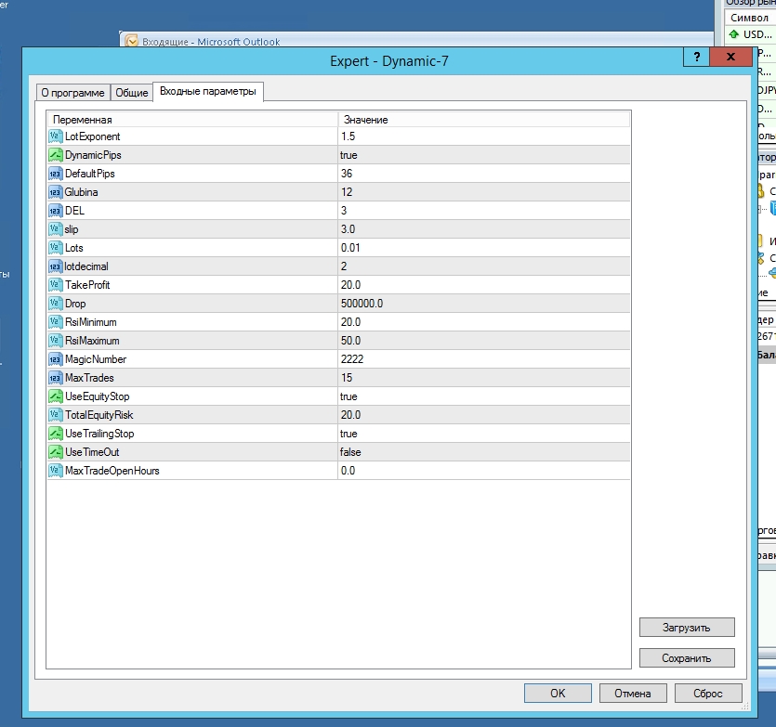Image resolution: width=776 pixels, height=727 pixels.
Task: Select the DynamicPips true value cell
Action: point(483,155)
